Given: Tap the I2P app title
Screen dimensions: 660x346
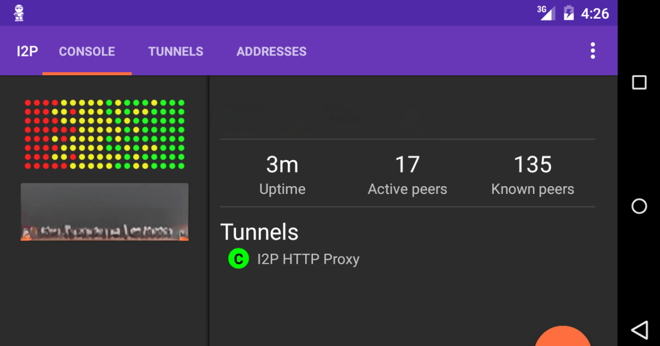Looking at the screenshot, I should click(x=27, y=52).
